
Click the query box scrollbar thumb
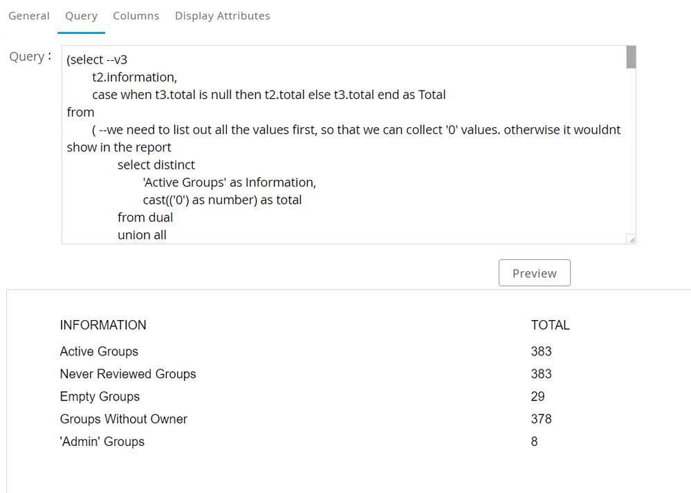coord(631,57)
